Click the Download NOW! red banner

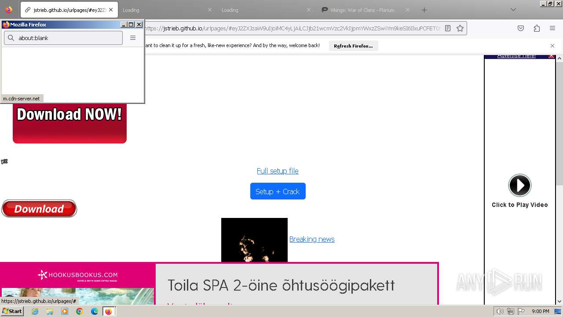(x=69, y=123)
